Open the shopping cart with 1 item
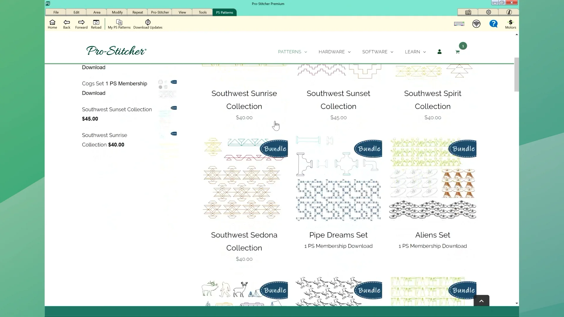The image size is (564, 317). point(458,52)
